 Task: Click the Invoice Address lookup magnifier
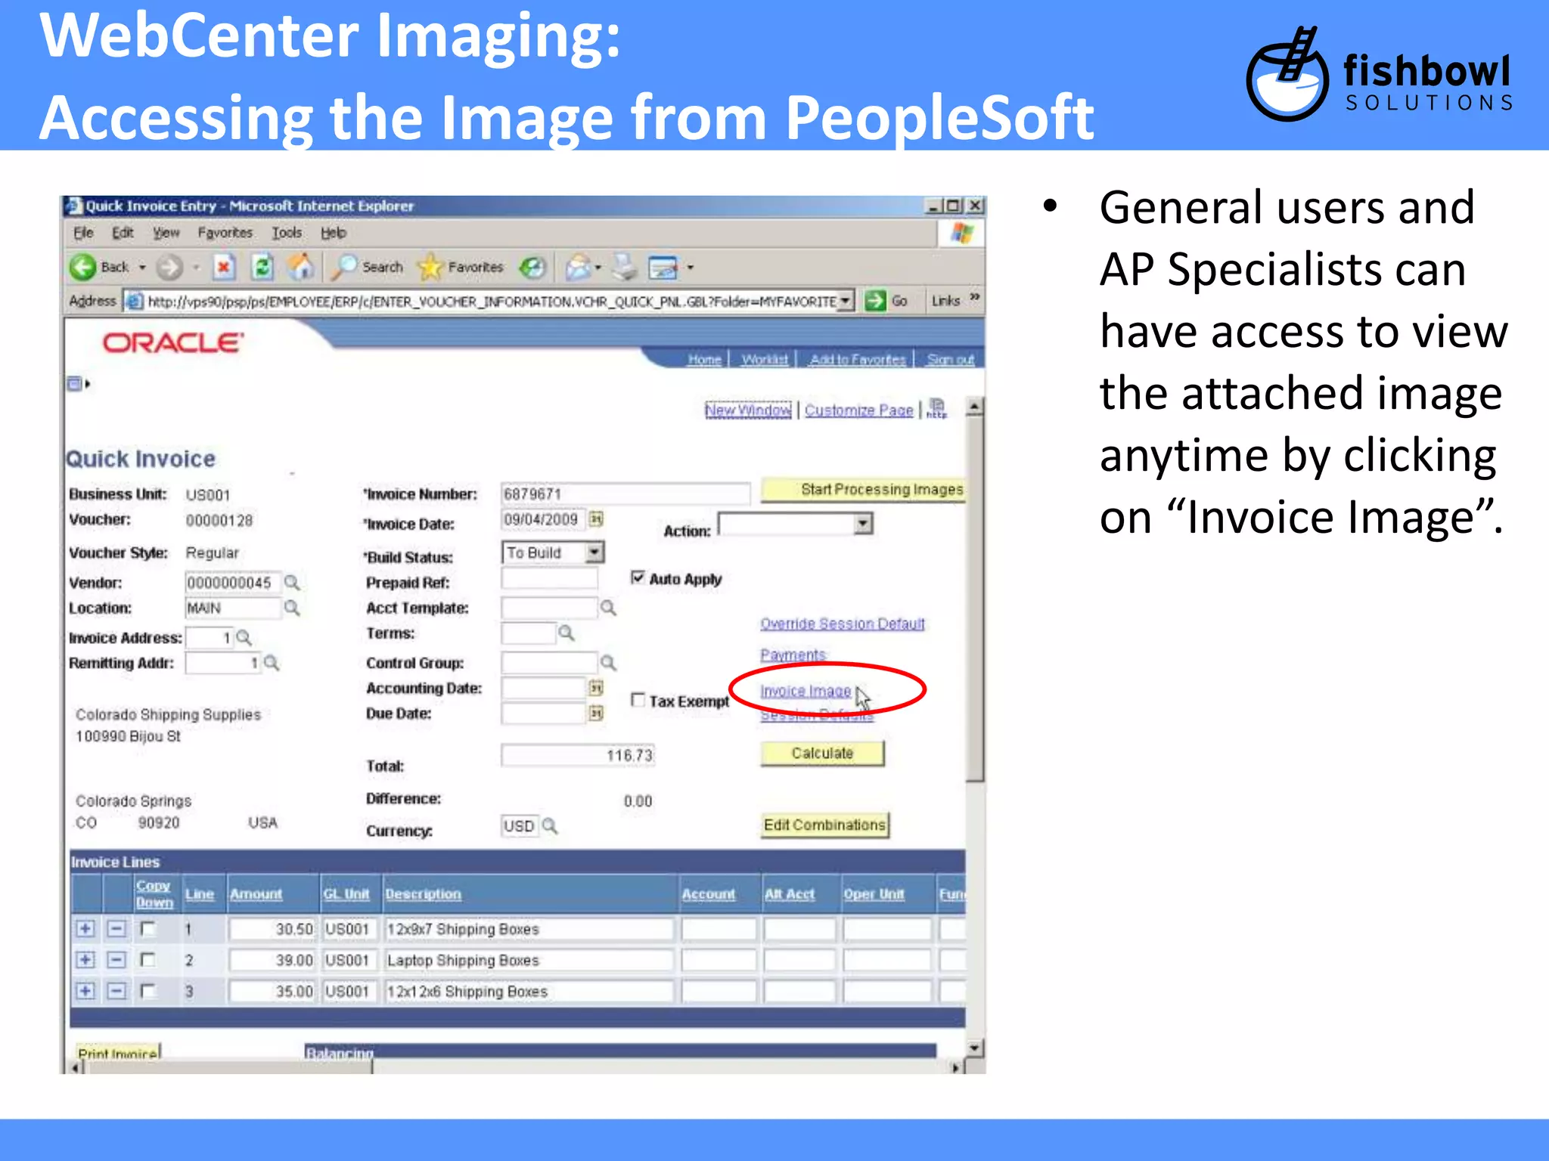[x=244, y=638]
